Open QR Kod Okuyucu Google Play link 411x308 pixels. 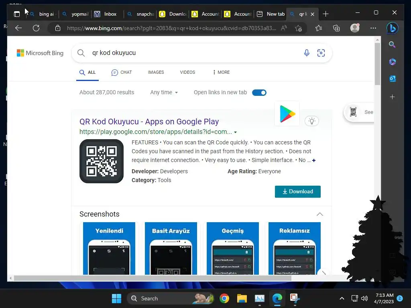[149, 122]
